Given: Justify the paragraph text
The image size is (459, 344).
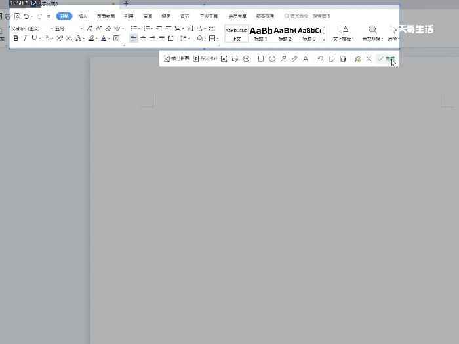Looking at the screenshot, I should (x=161, y=38).
